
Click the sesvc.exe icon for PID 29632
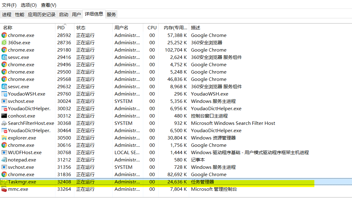[x=4, y=86]
